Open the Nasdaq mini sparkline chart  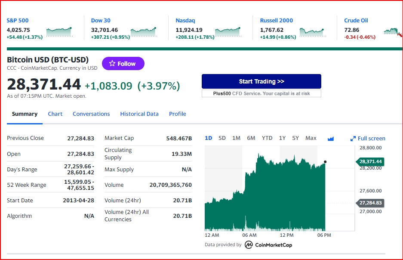(228, 32)
